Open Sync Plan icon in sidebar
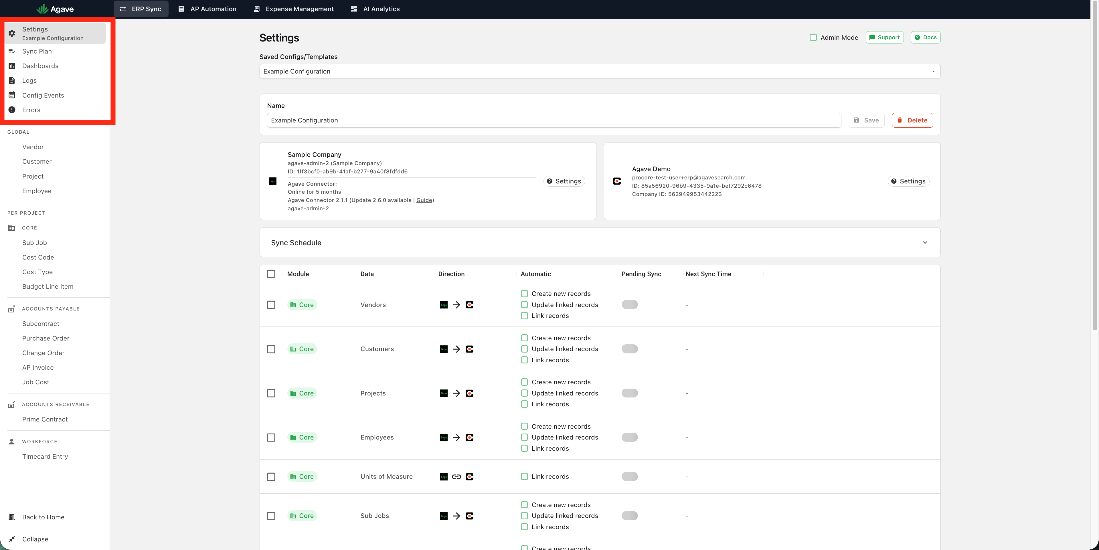This screenshot has height=550, width=1099. tap(12, 51)
